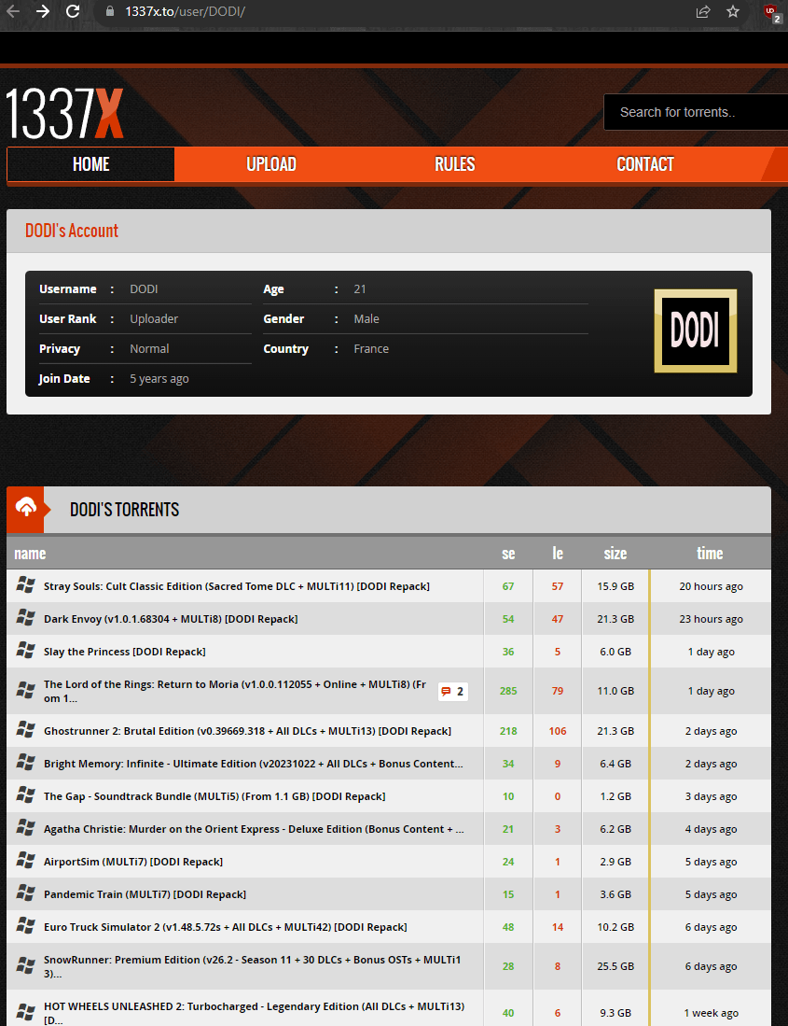Open Ghostrunner 2: Brutal Edition torrent
Image resolution: width=788 pixels, height=1026 pixels.
(248, 731)
